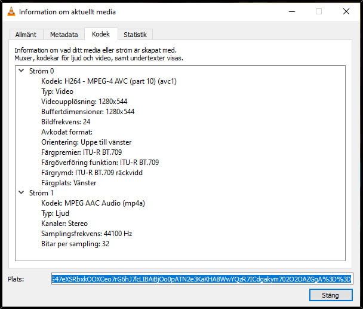363x309 pixels.
Task: Select the 'Kanaler: Stereo' row
Action: tap(64, 224)
